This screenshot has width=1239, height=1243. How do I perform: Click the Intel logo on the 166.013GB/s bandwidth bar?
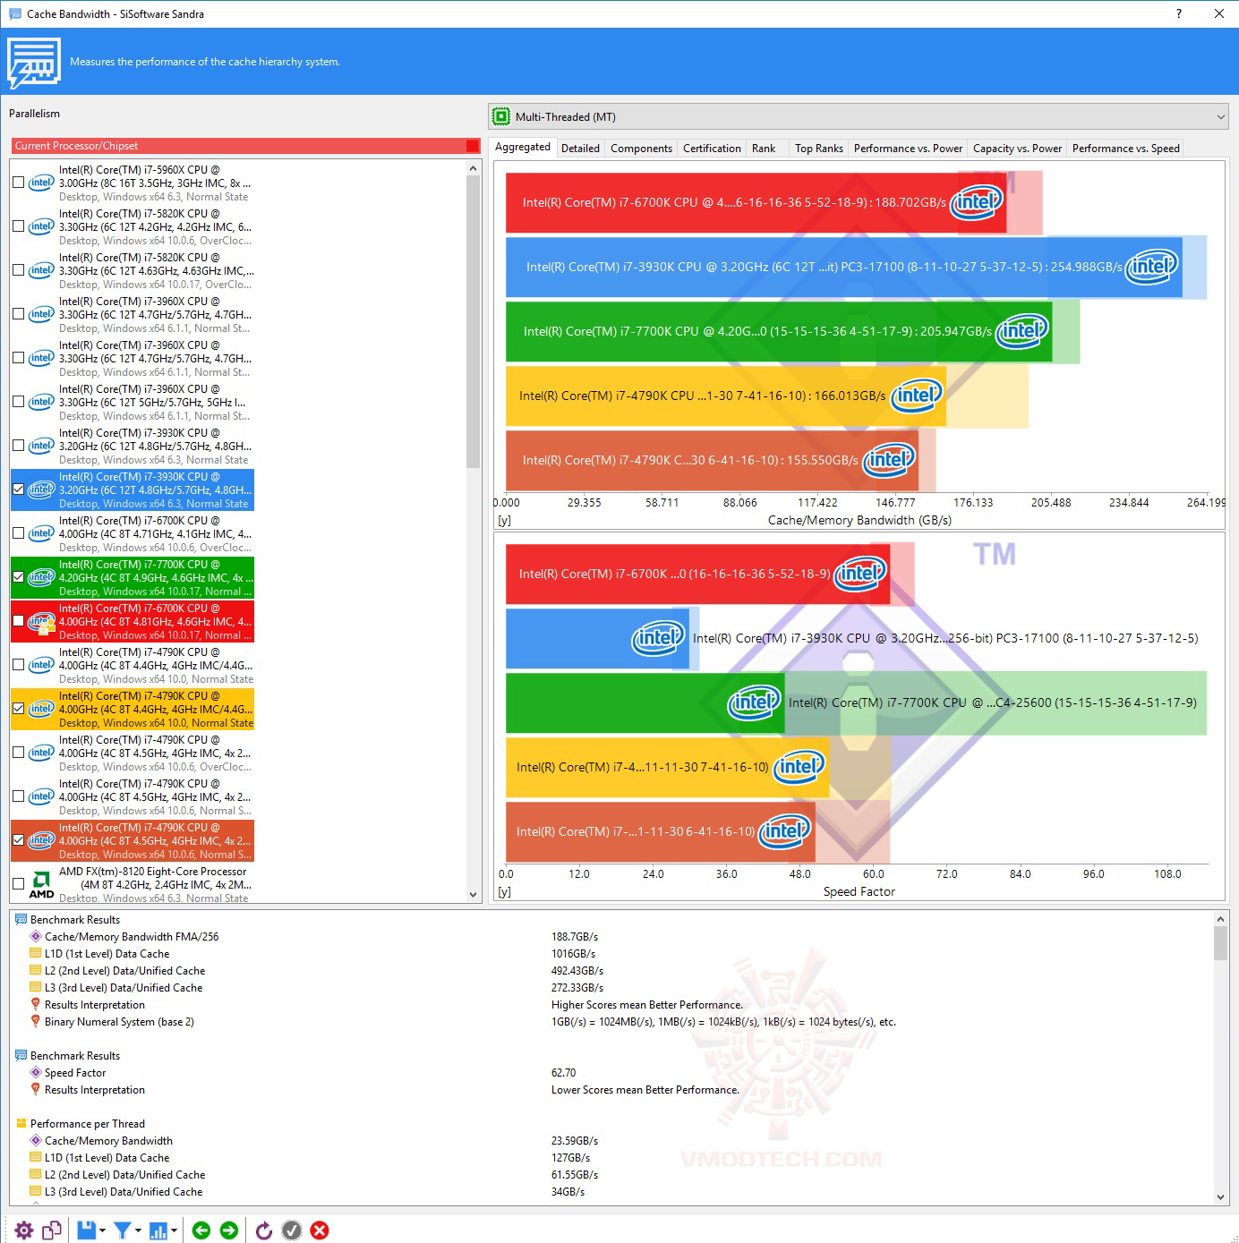coord(917,396)
